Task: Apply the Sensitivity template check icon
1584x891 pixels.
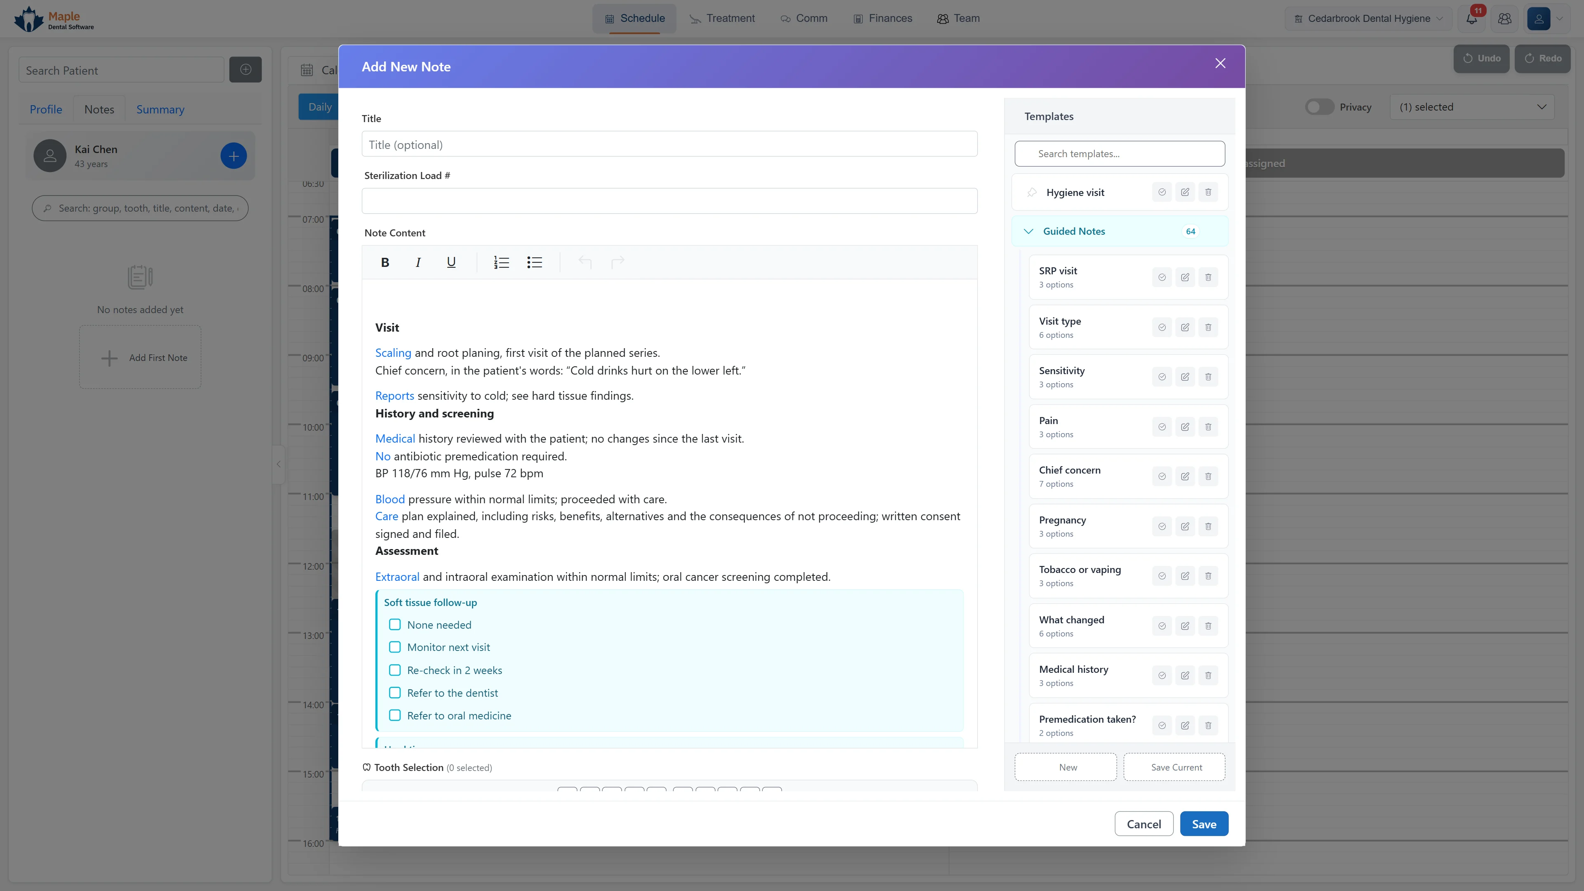Action: tap(1162, 377)
